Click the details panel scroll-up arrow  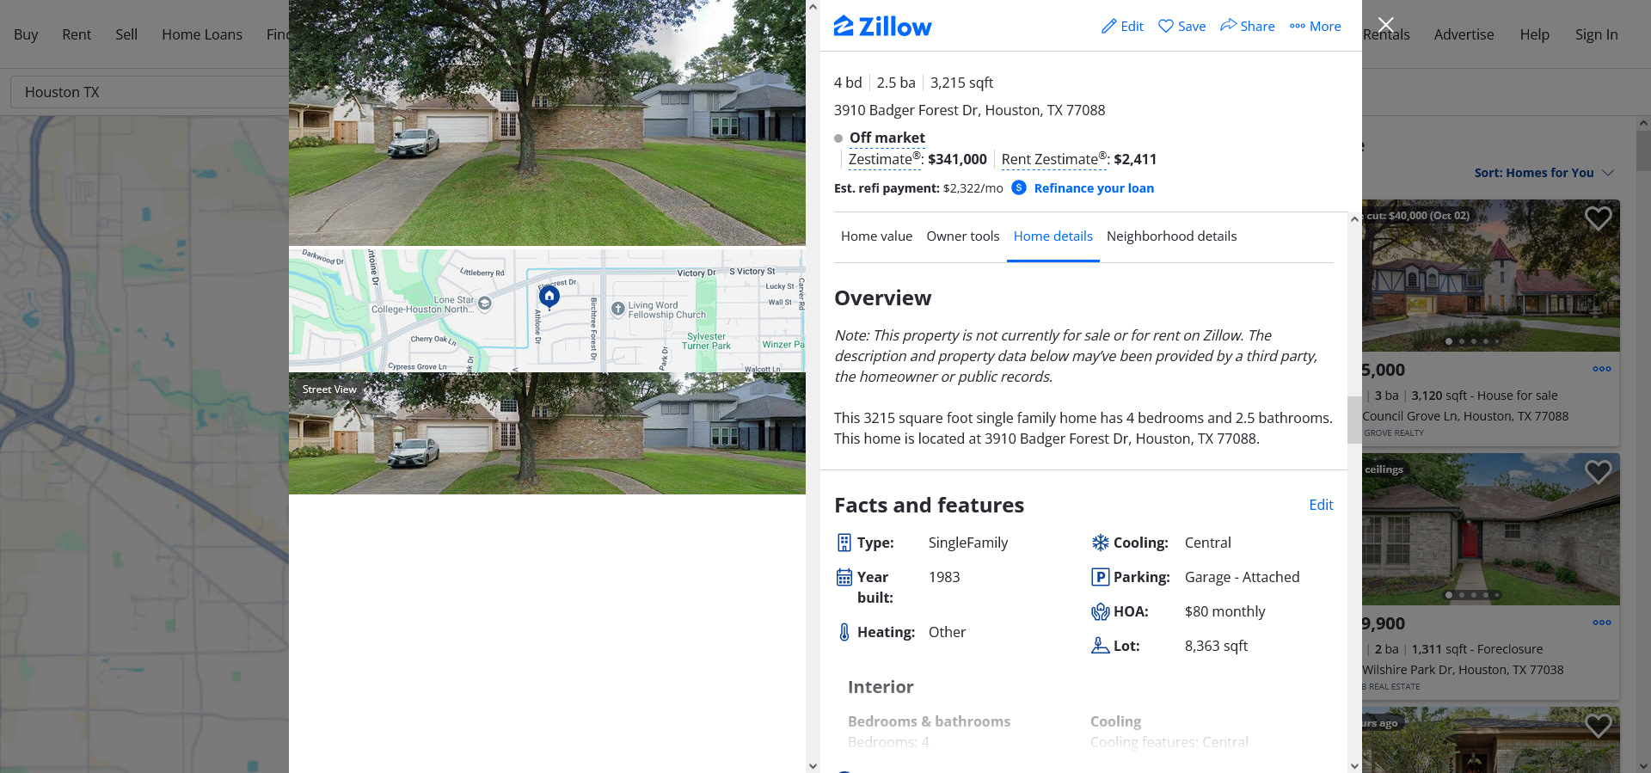(x=1354, y=219)
